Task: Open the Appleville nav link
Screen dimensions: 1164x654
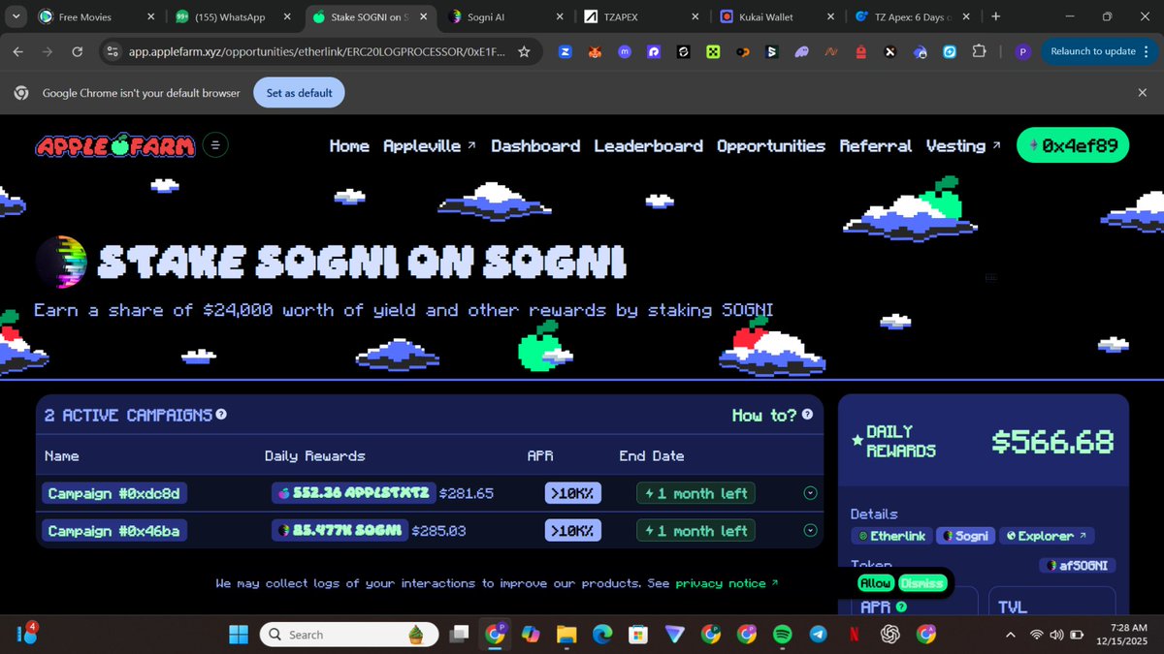Action: [x=430, y=145]
